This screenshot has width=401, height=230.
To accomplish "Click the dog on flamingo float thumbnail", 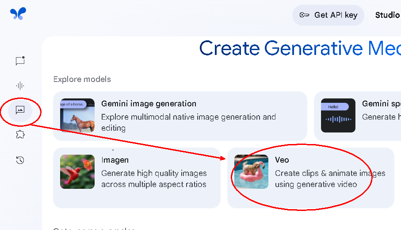I will tap(251, 172).
